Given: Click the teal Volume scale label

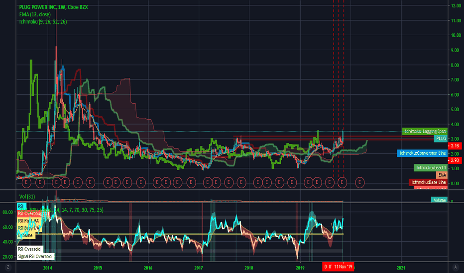Looking at the screenshot, I should 439,200.
